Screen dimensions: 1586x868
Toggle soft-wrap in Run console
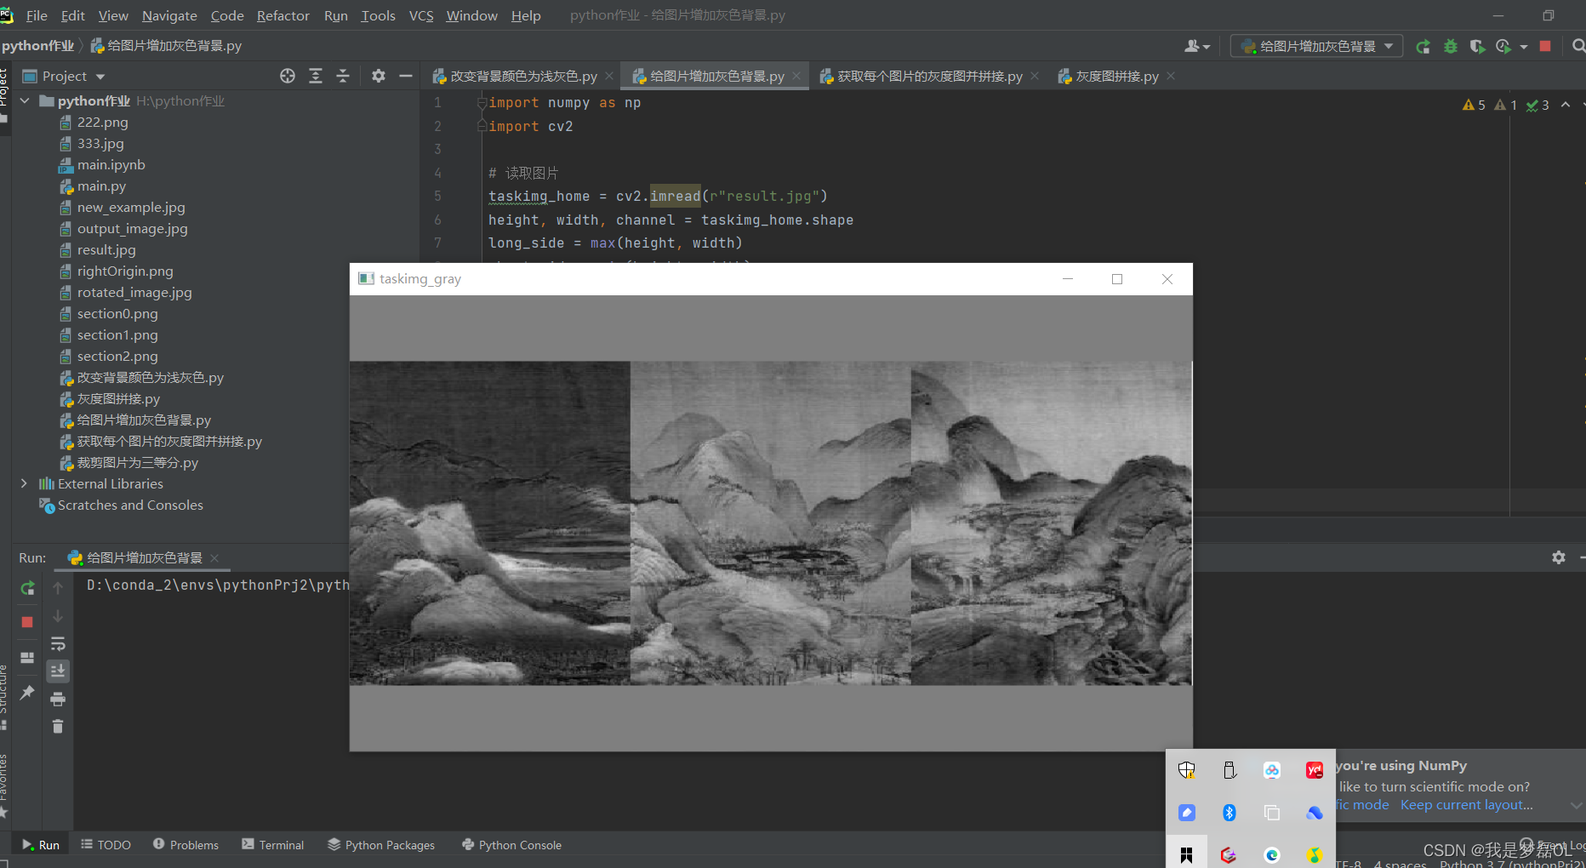tap(58, 643)
